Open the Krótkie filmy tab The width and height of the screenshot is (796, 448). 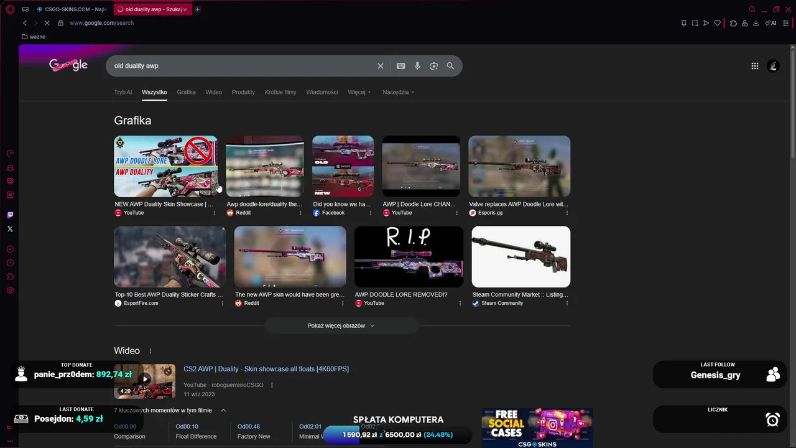point(280,92)
